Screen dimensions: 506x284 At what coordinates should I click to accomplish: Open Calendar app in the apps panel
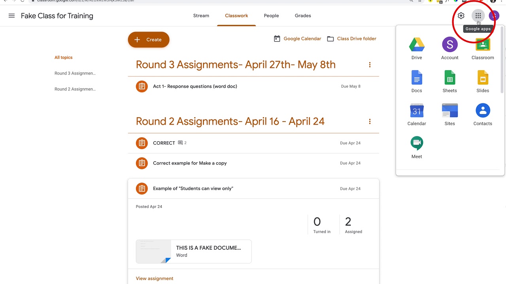417,115
